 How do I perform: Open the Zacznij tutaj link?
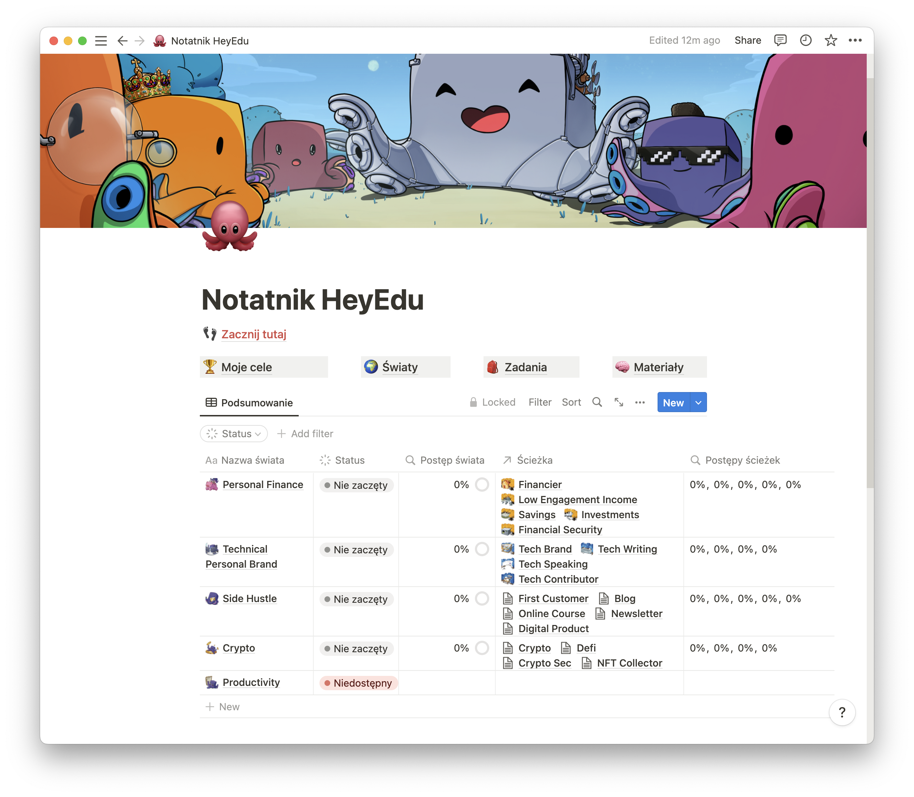(254, 334)
